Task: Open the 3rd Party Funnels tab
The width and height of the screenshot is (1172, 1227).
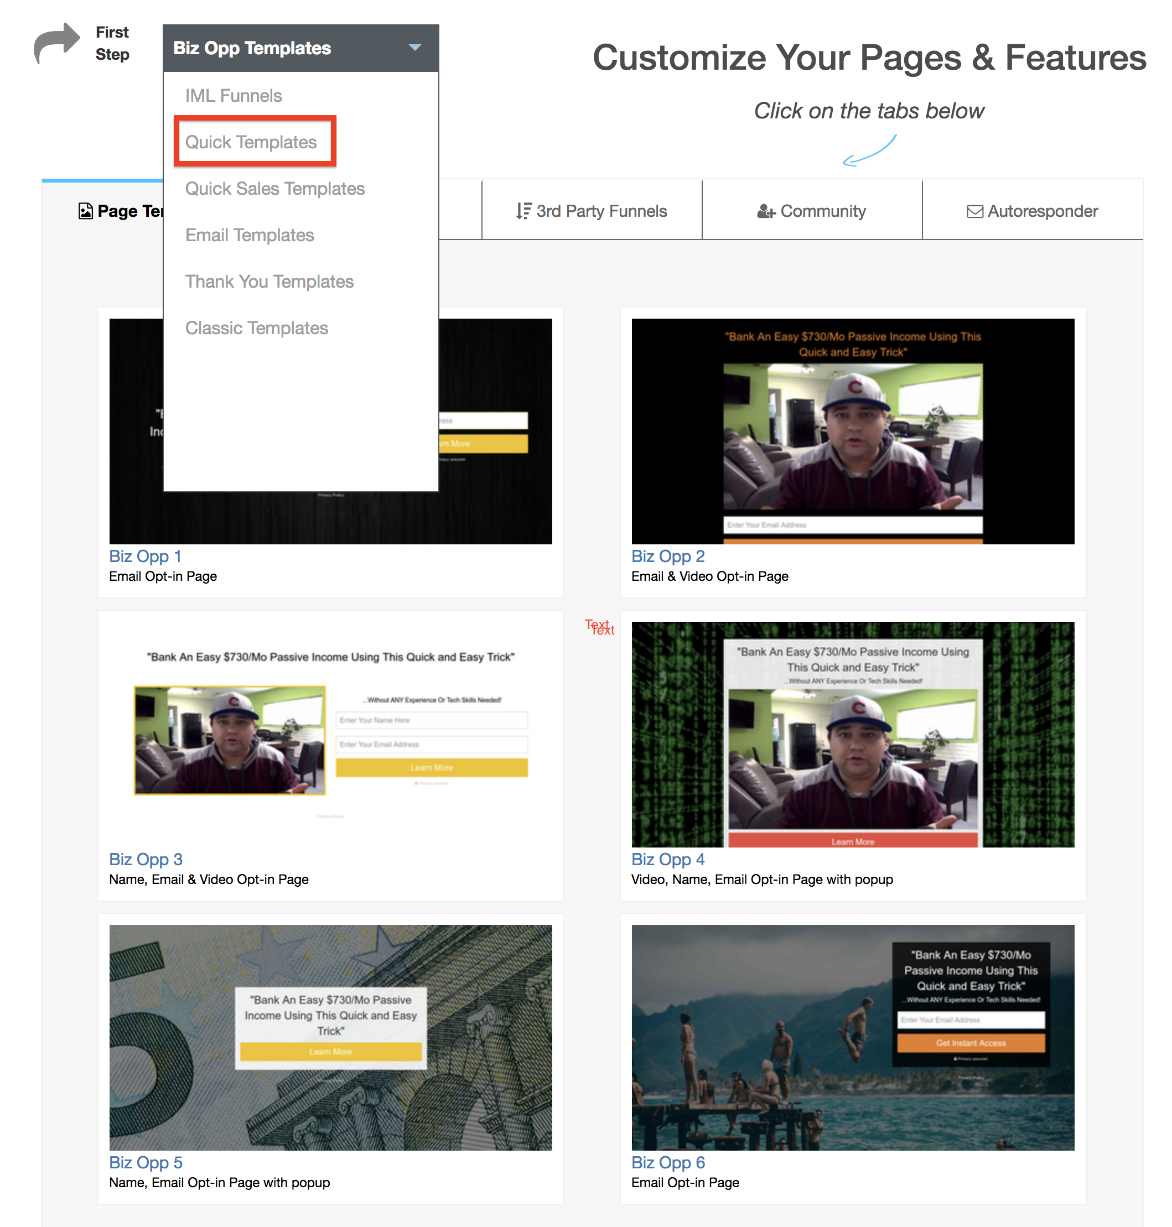Action: click(592, 210)
